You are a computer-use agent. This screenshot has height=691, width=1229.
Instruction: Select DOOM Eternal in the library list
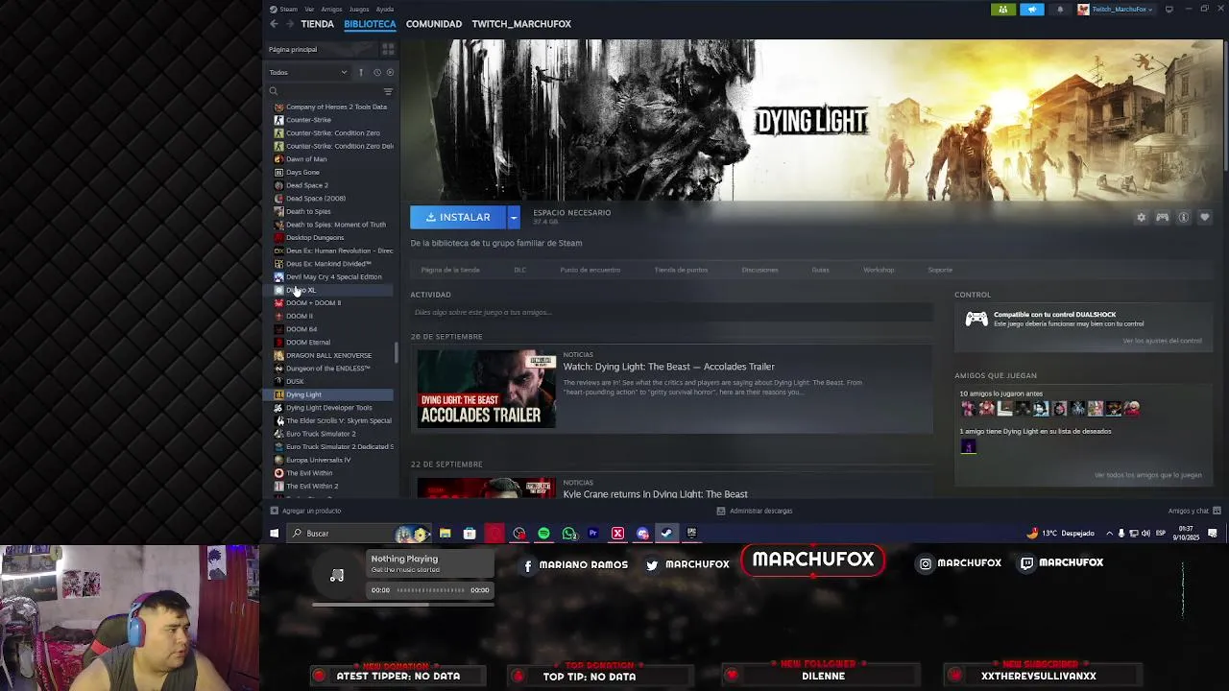tap(307, 342)
